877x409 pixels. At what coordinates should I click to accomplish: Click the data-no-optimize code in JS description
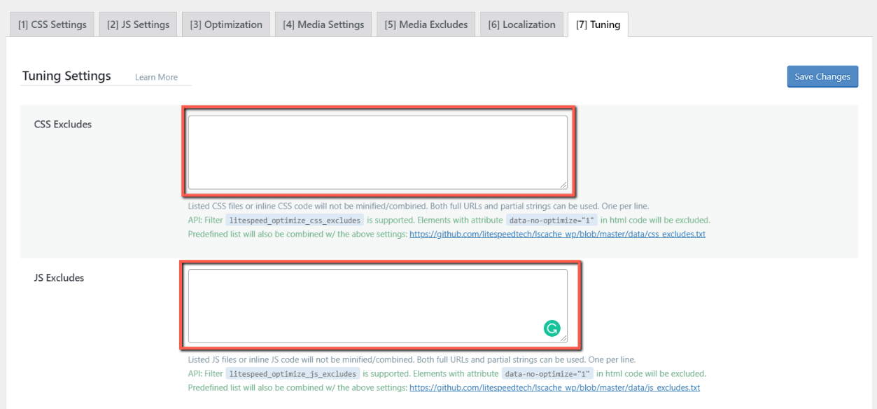click(x=547, y=373)
